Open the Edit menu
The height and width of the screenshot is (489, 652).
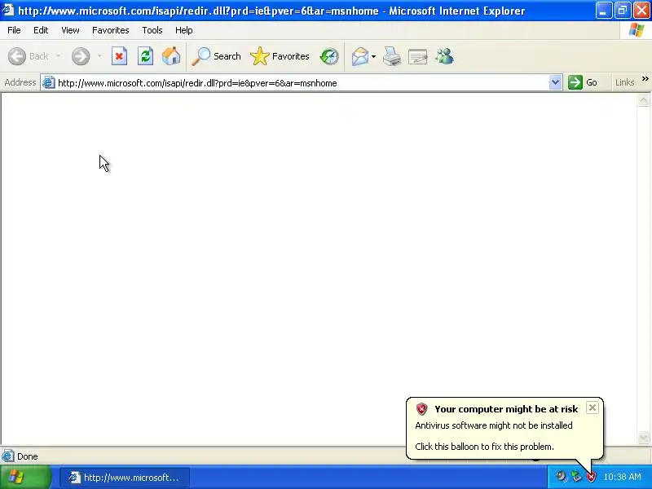click(x=41, y=30)
